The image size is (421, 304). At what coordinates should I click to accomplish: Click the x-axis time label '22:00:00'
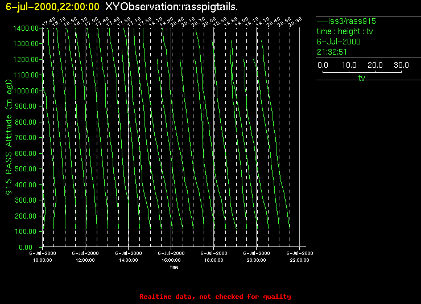tap(299, 260)
